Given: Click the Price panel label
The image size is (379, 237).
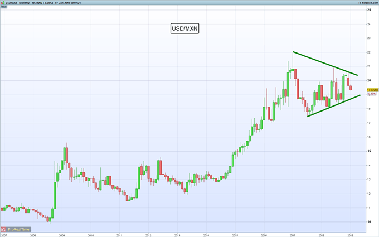Looking at the screenshot, I should (3, 7).
